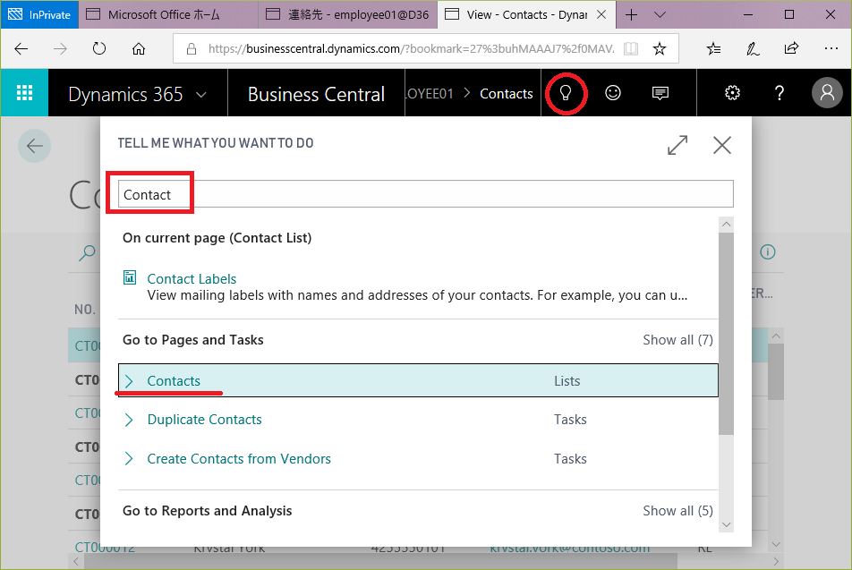This screenshot has height=570, width=852.
Task: Open a new browser tab
Action: click(632, 14)
